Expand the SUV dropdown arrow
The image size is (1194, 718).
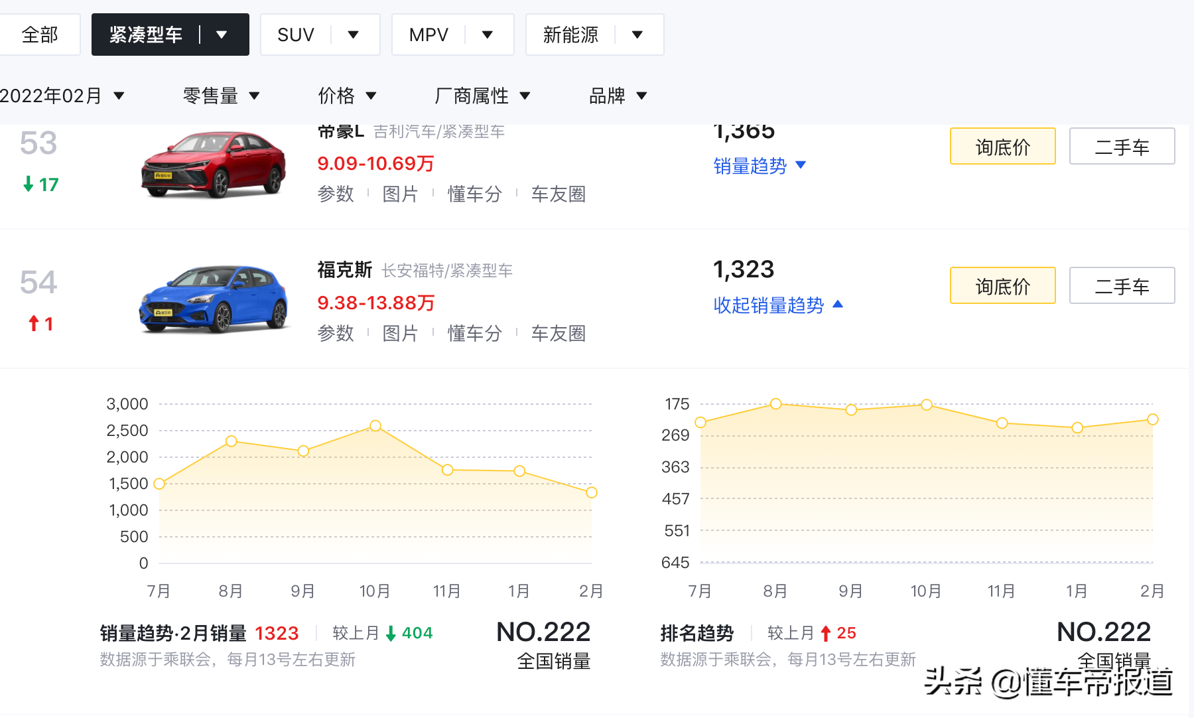click(354, 35)
